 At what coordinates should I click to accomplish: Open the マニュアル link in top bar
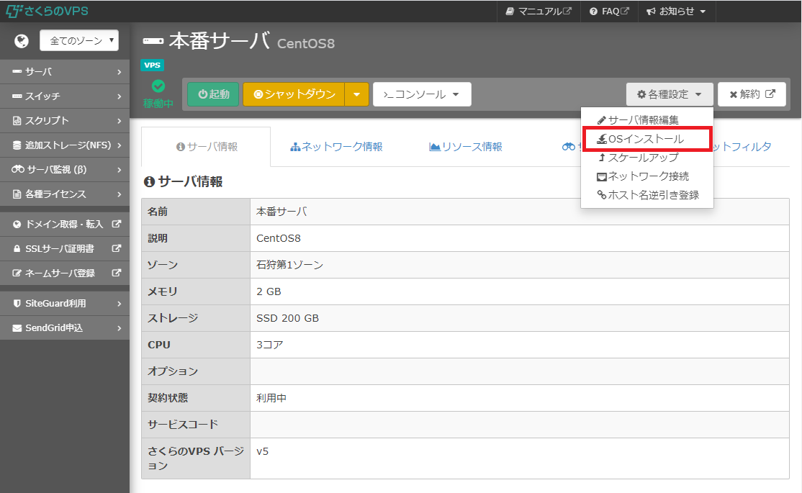tap(539, 12)
